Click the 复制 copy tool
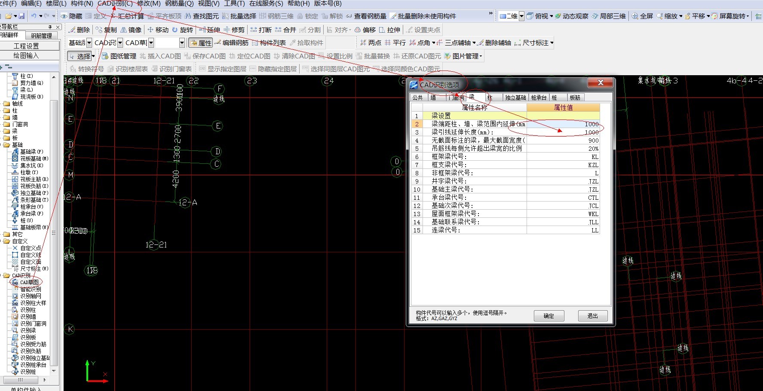 point(106,30)
